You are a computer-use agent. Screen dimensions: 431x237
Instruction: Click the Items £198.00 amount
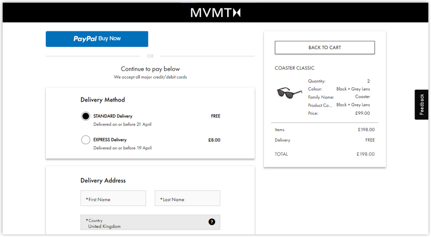point(366,130)
